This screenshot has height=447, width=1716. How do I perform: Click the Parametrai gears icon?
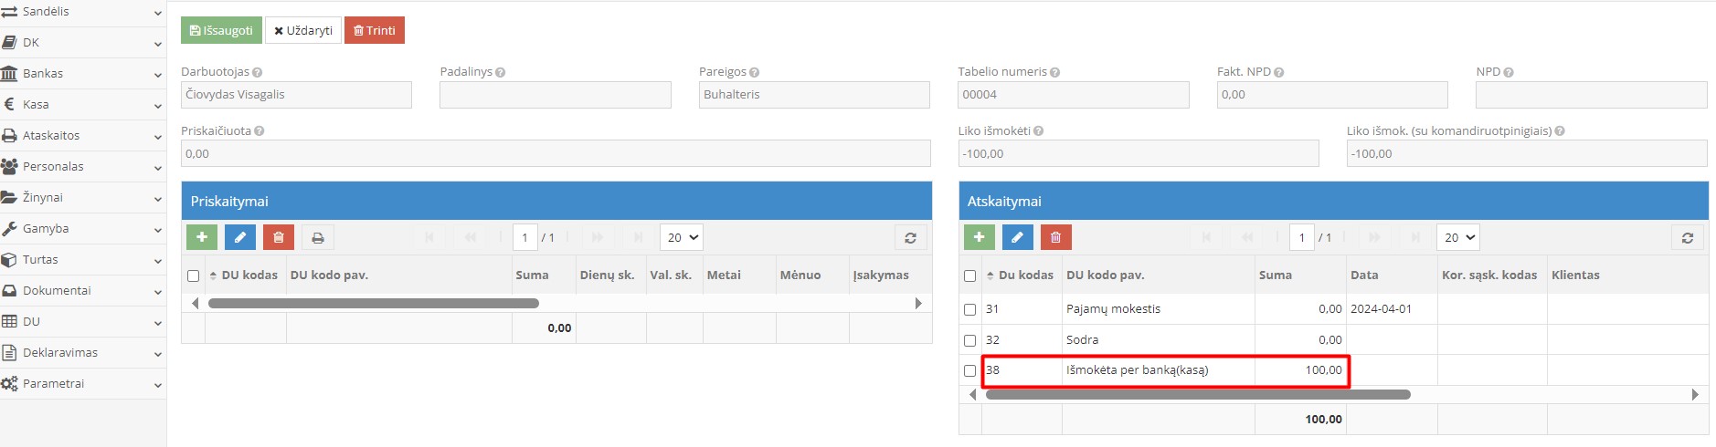click(9, 383)
